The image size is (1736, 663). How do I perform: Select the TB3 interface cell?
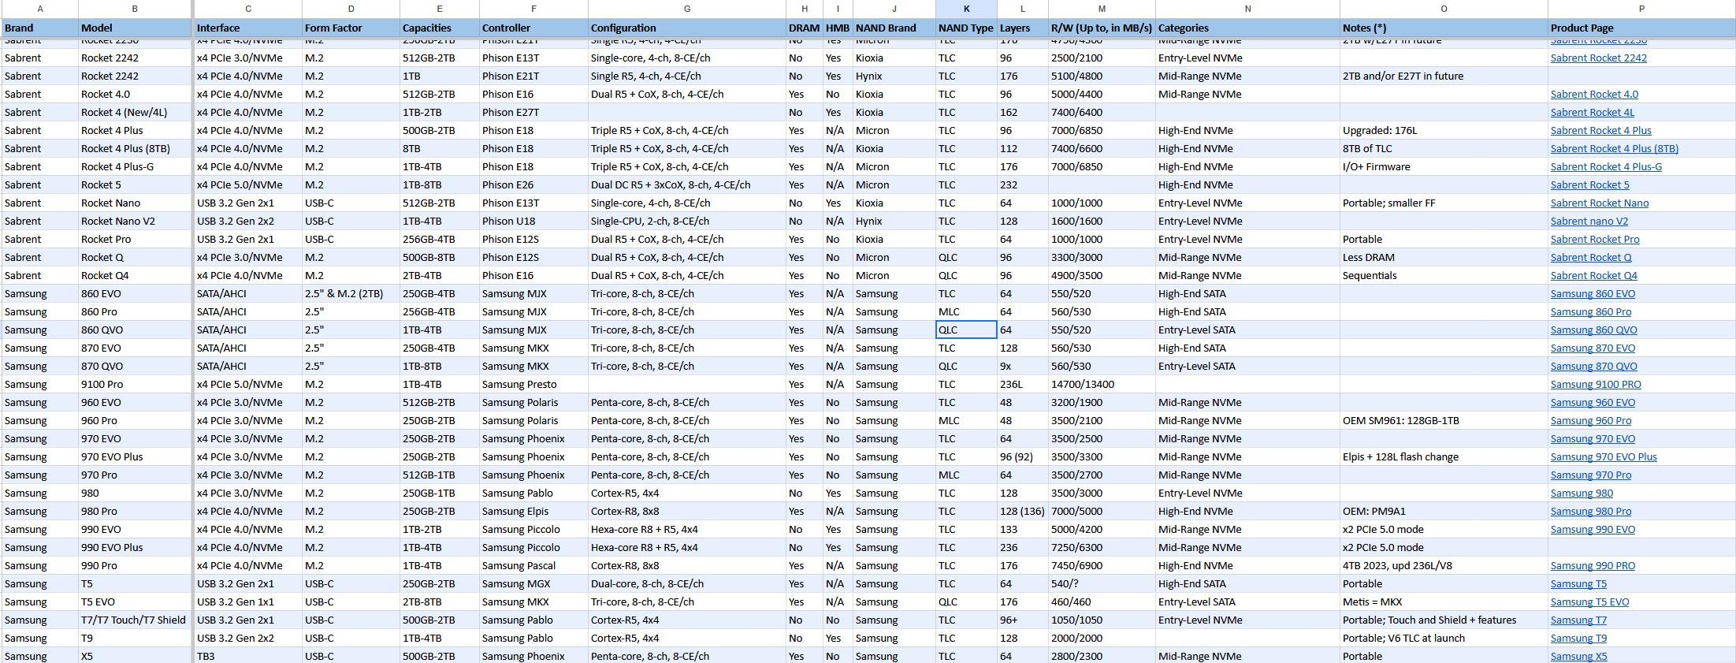(x=248, y=656)
